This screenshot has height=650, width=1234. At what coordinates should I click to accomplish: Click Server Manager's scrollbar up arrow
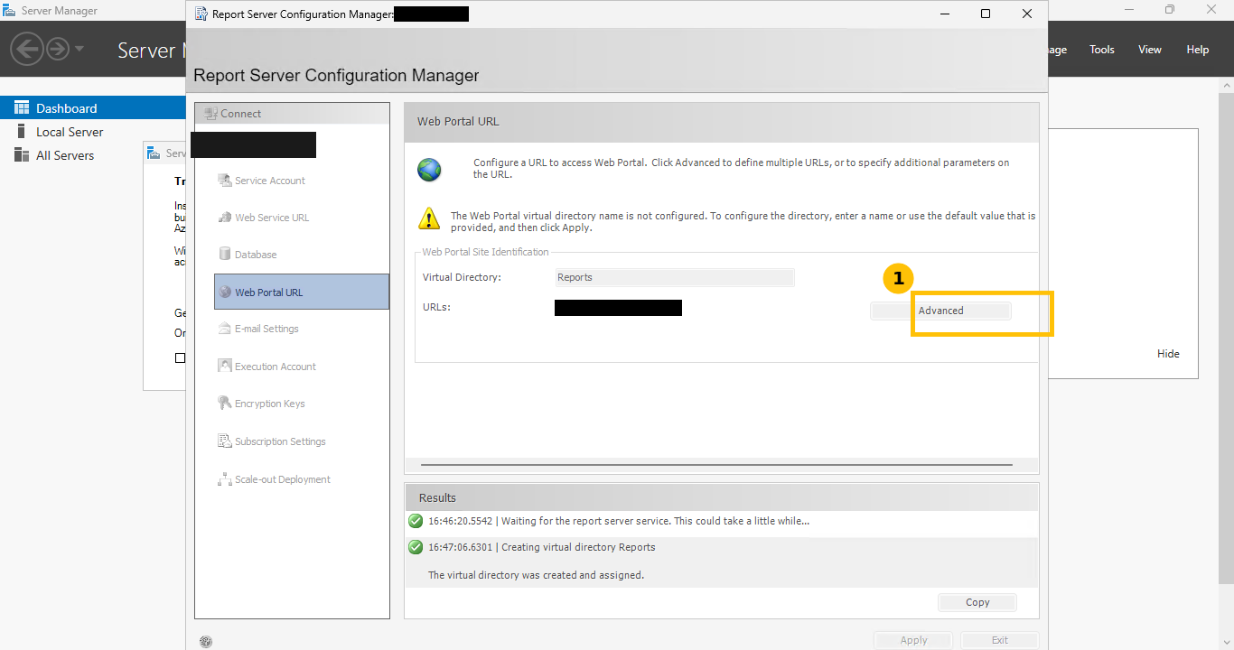(x=1227, y=84)
